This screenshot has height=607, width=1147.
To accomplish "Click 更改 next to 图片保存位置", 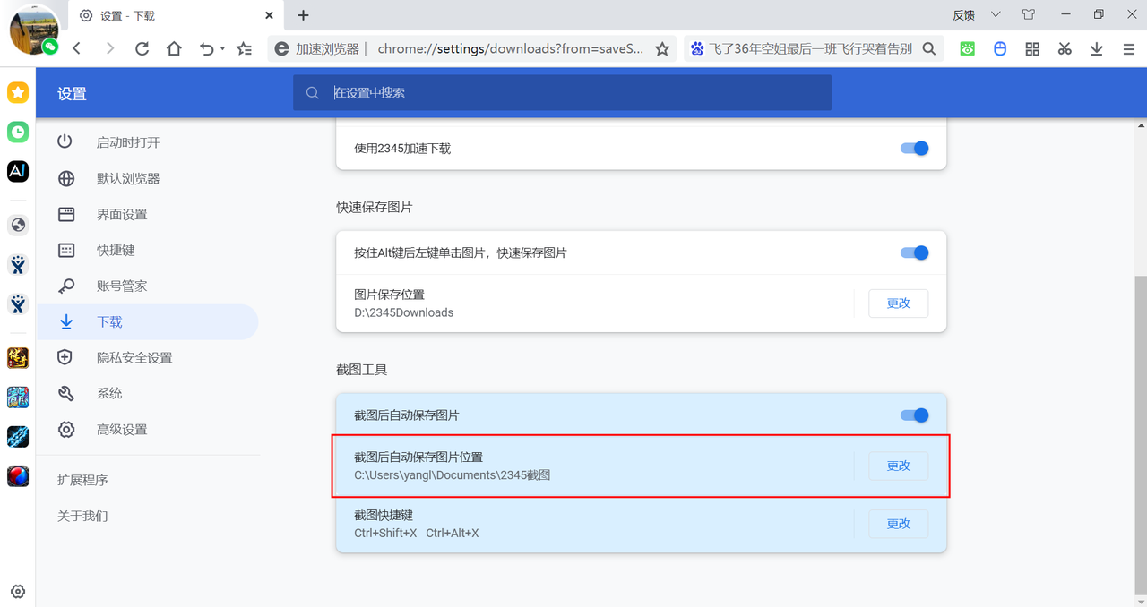I will point(898,303).
